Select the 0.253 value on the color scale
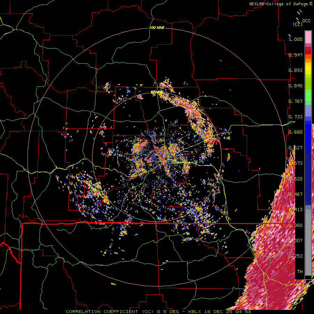Screen dimensions: 314x314 pyautogui.click(x=296, y=256)
